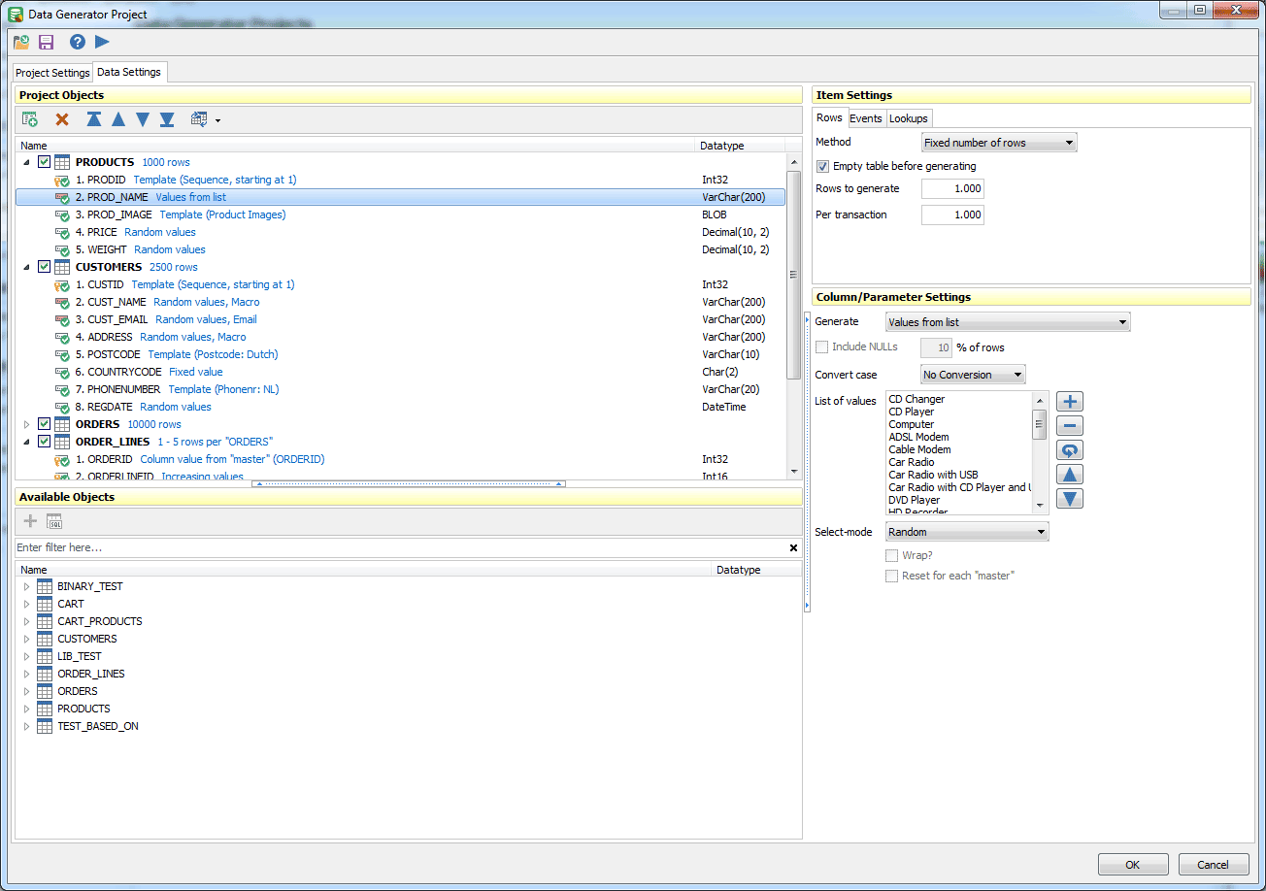Click the Open project folder icon
Screen dimensions: 1266x891
[21, 42]
